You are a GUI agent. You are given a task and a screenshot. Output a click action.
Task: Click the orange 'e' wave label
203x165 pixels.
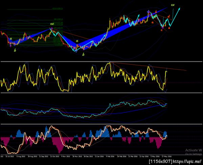(x=169, y=28)
